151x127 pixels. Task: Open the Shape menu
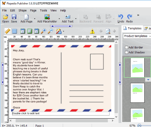tap(22, 10)
